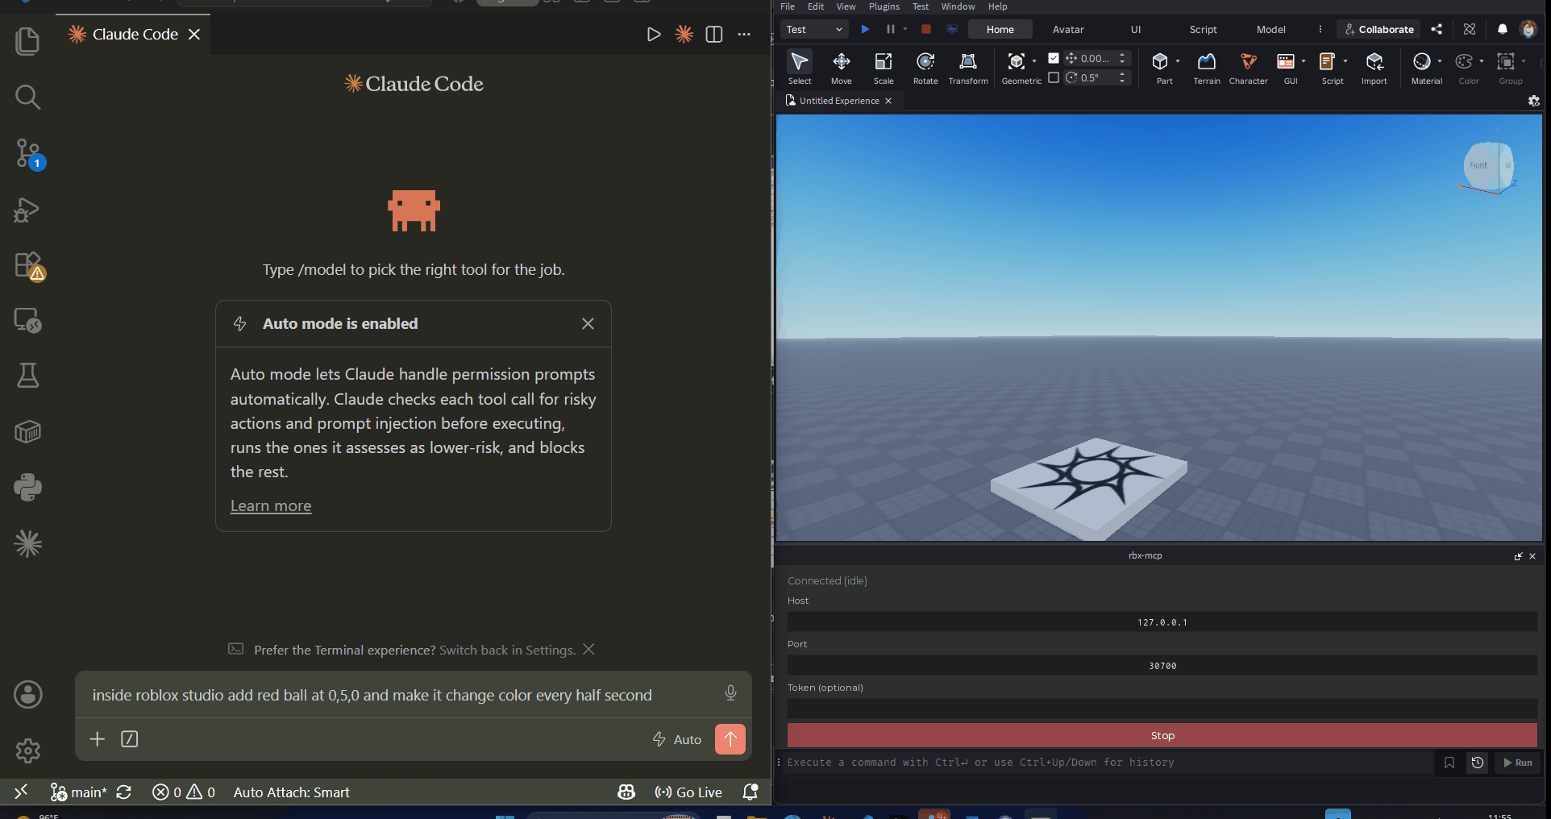Click the Collaborate button
The width and height of the screenshot is (1551, 819).
(x=1378, y=29)
